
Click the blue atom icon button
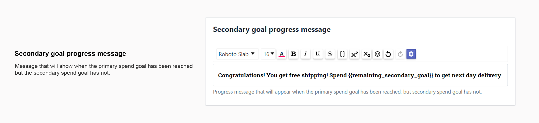click(x=411, y=54)
